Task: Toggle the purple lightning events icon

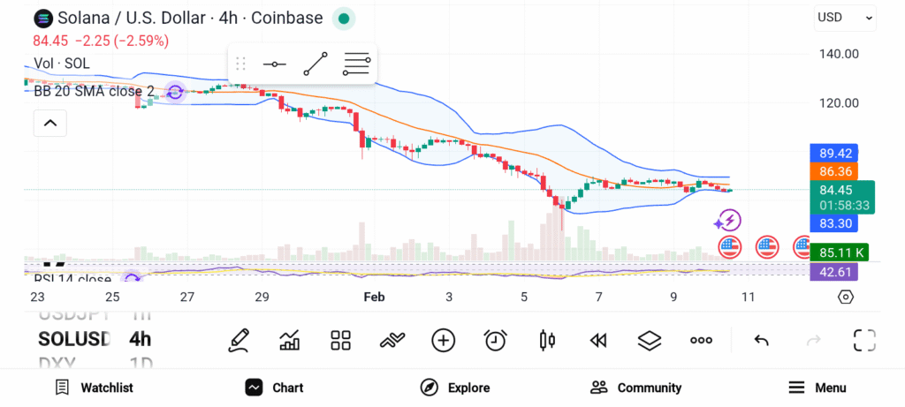Action: (728, 220)
